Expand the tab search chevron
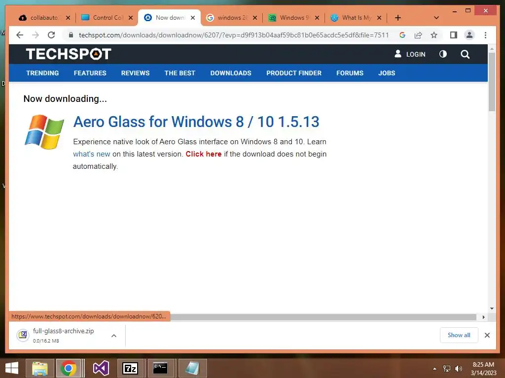The width and height of the screenshot is (505, 378). (x=436, y=18)
